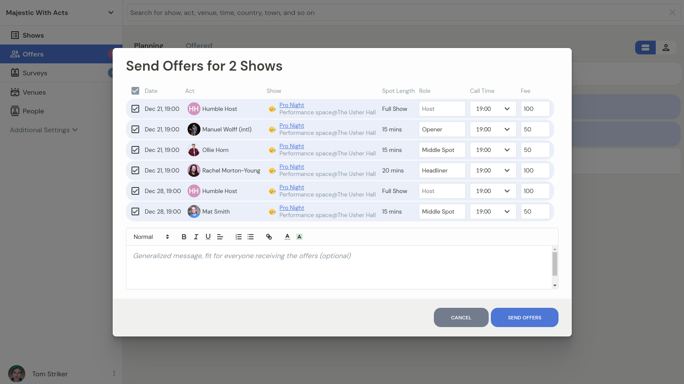Viewport: 684px width, 384px height.
Task: Toggle bold formatting in message editor
Action: tap(184, 237)
